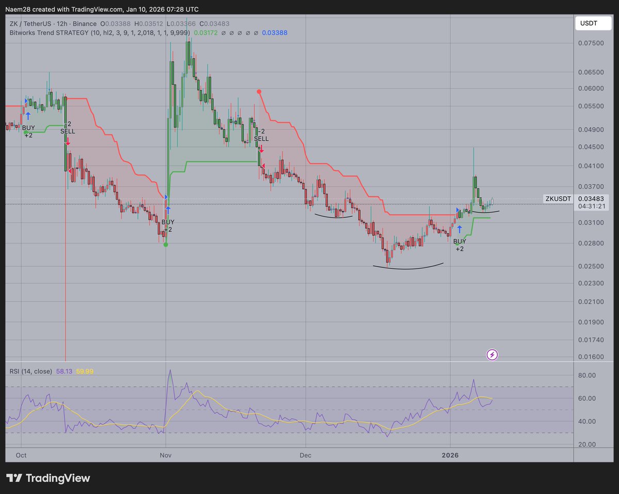
Task: Click the 0.01600 price axis label
Action: (x=592, y=357)
